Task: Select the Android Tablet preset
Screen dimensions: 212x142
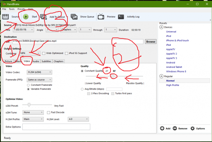Action: coord(174,67)
